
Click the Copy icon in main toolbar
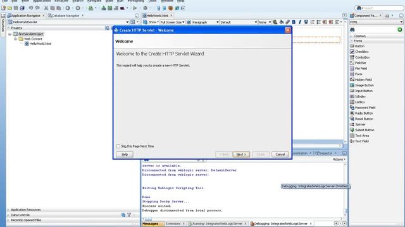[53, 8]
